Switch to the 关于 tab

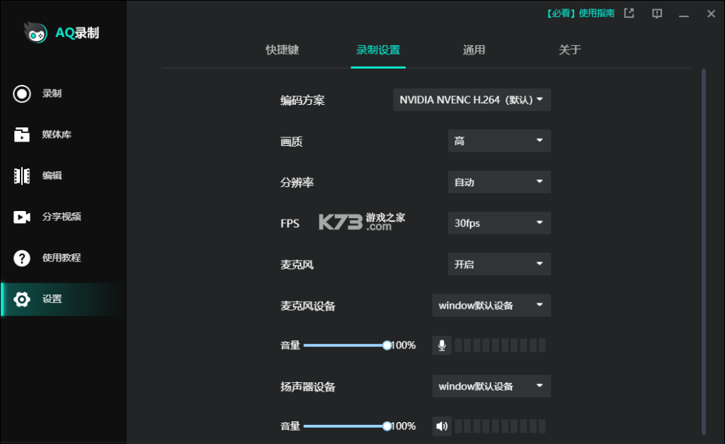point(570,50)
